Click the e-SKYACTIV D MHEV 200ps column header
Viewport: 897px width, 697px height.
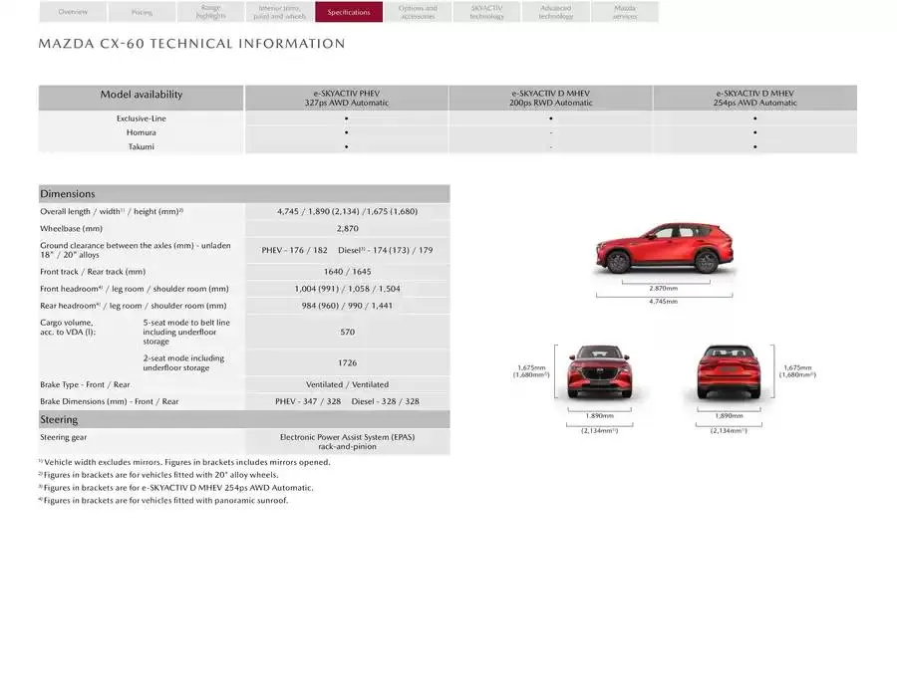[x=550, y=97]
